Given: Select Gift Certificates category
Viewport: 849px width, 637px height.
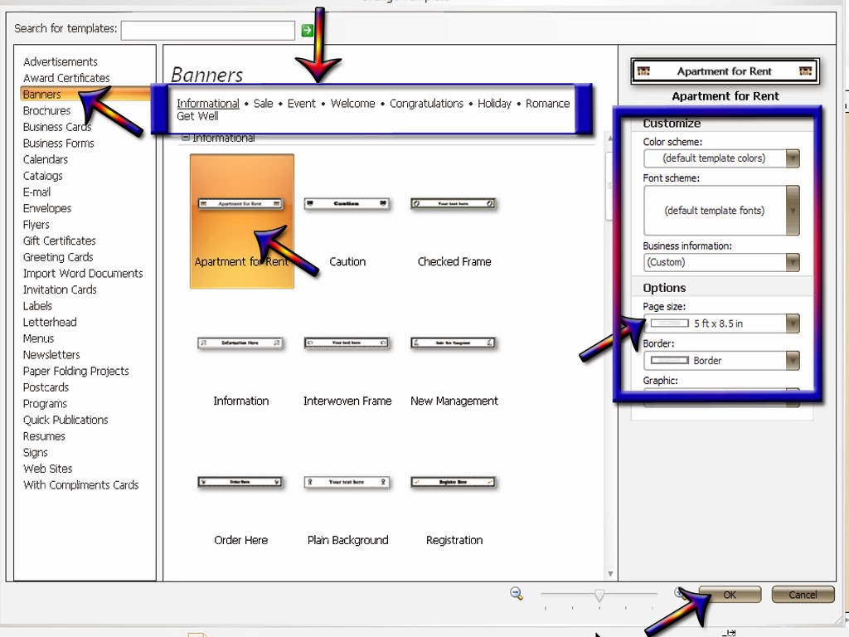Looking at the screenshot, I should (60, 241).
